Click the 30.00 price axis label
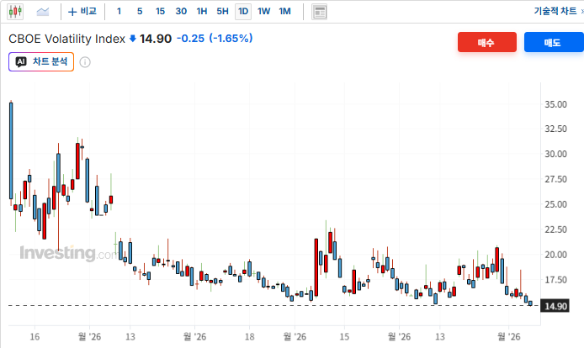 click(555, 154)
